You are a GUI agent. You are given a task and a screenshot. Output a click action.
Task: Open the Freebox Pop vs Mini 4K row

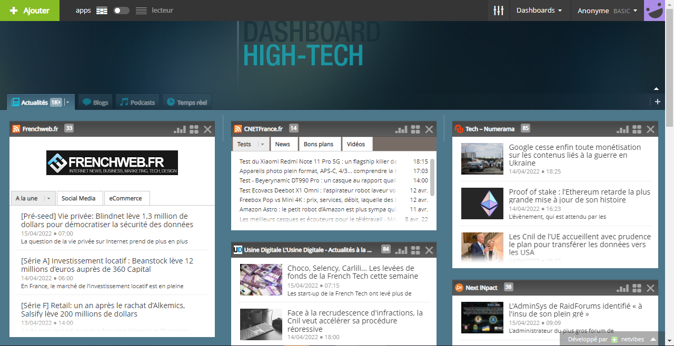coord(334,200)
